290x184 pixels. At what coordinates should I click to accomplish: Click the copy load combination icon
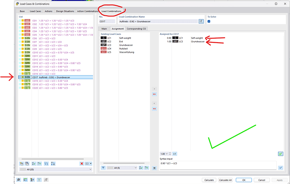(x=27, y=164)
